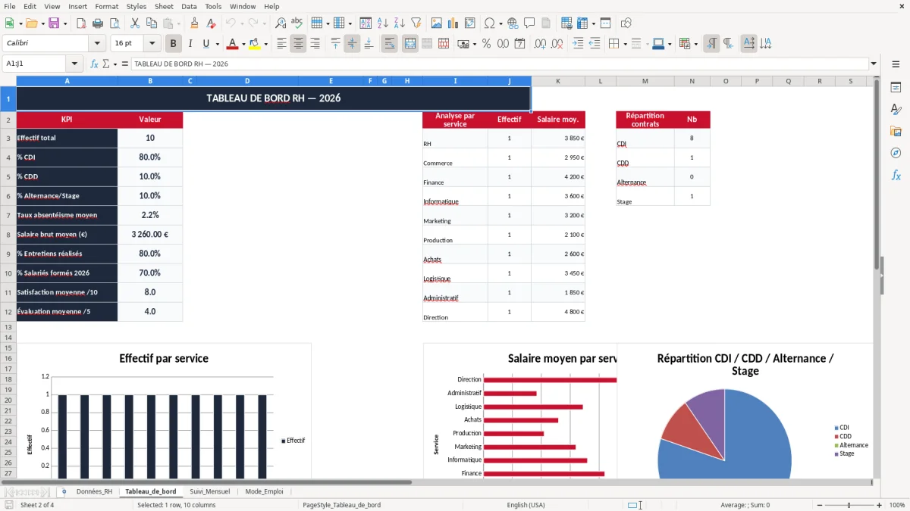This screenshot has width=910, height=511.
Task: Click the Copy icon
Action: pyautogui.click(x=151, y=23)
